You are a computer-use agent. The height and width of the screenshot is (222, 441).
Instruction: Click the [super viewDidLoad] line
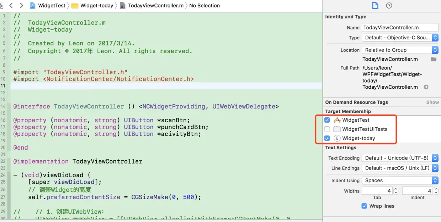coord(65,182)
